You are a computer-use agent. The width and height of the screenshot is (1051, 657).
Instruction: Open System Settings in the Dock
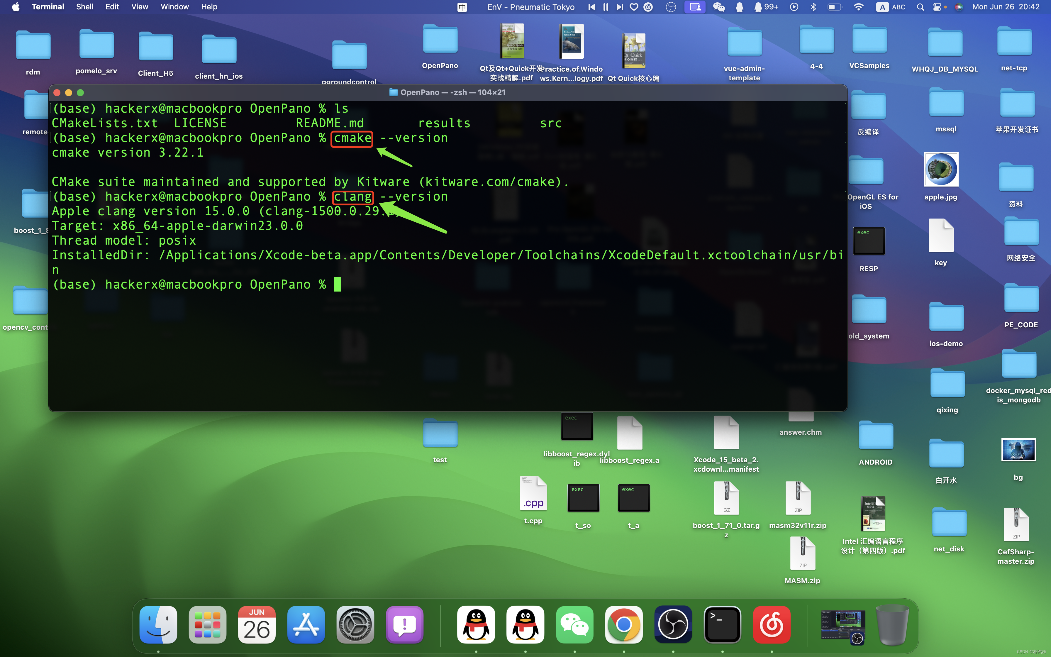click(x=355, y=624)
